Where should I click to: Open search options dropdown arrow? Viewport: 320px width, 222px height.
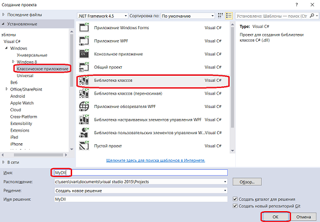(317, 16)
